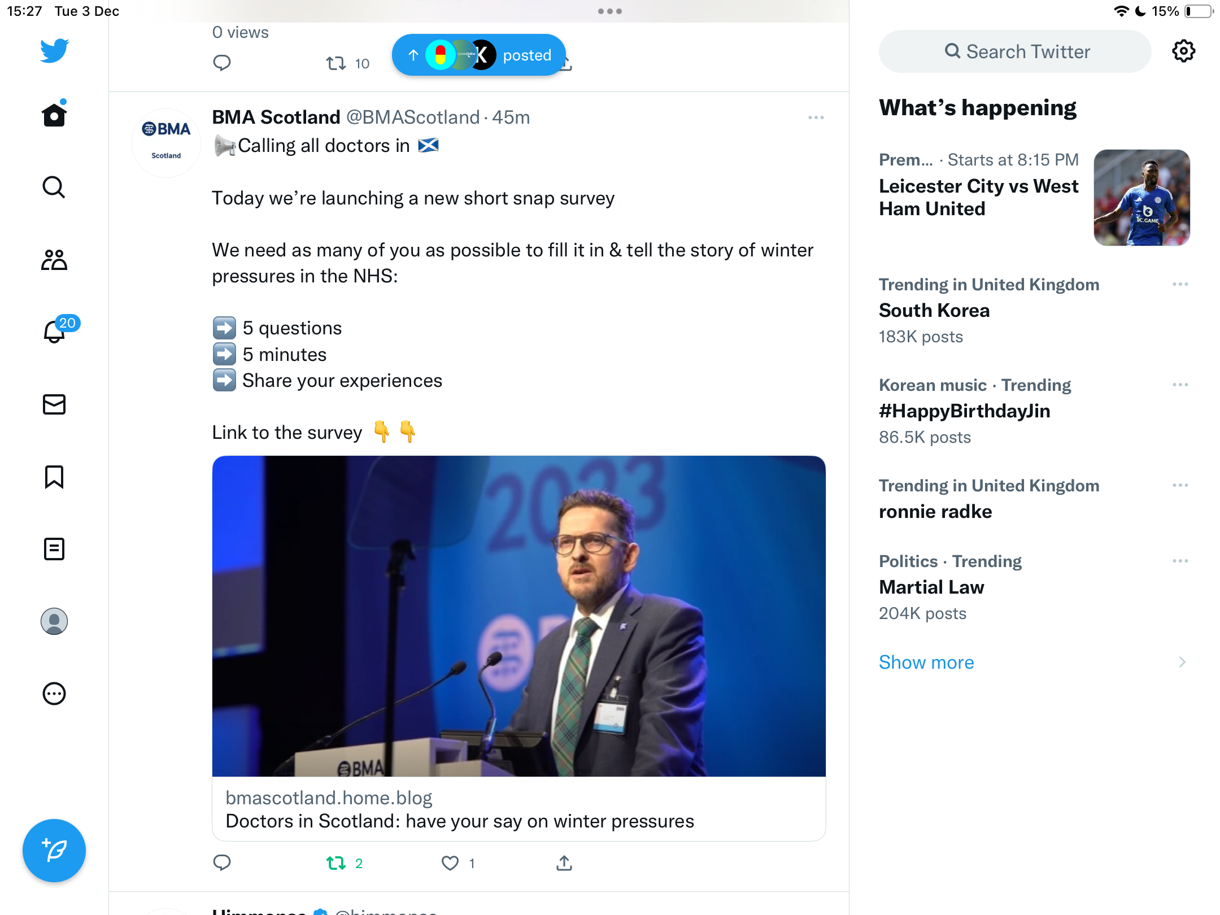Open the Twitter bird logo home

(x=54, y=50)
